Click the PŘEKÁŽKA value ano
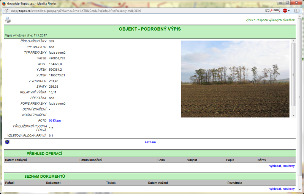This screenshot has height=194, width=304. tap(51, 98)
